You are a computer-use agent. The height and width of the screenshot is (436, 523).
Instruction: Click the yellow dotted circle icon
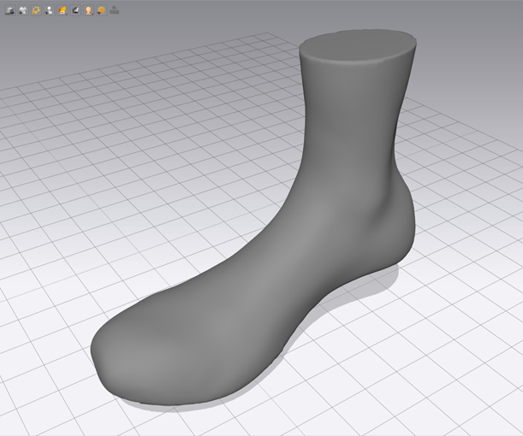pos(36,10)
